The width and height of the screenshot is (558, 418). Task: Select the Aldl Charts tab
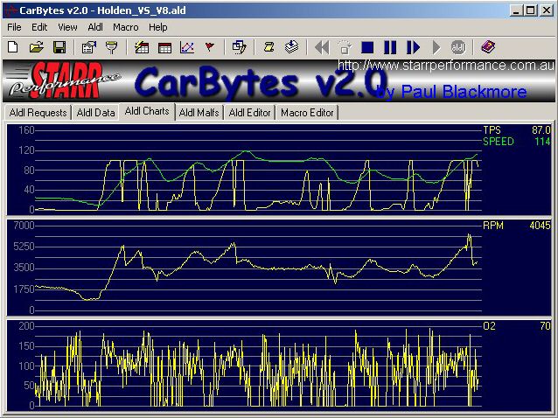tap(147, 111)
